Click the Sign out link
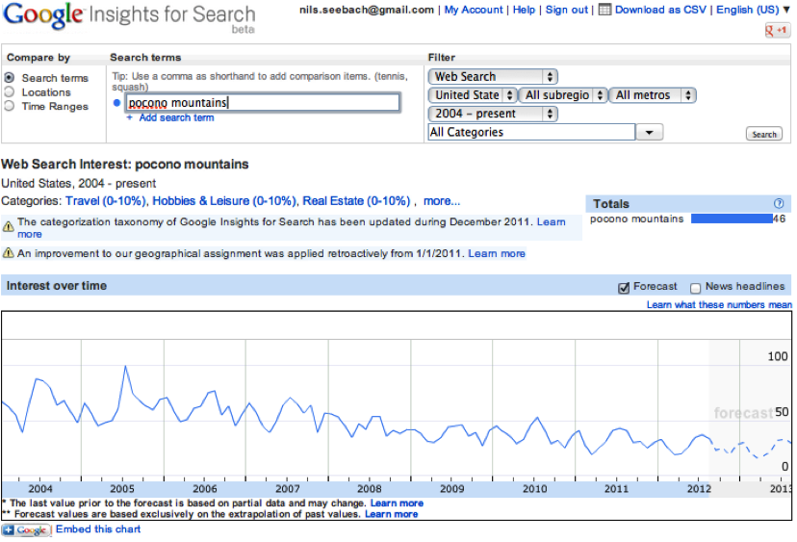 coord(566,10)
